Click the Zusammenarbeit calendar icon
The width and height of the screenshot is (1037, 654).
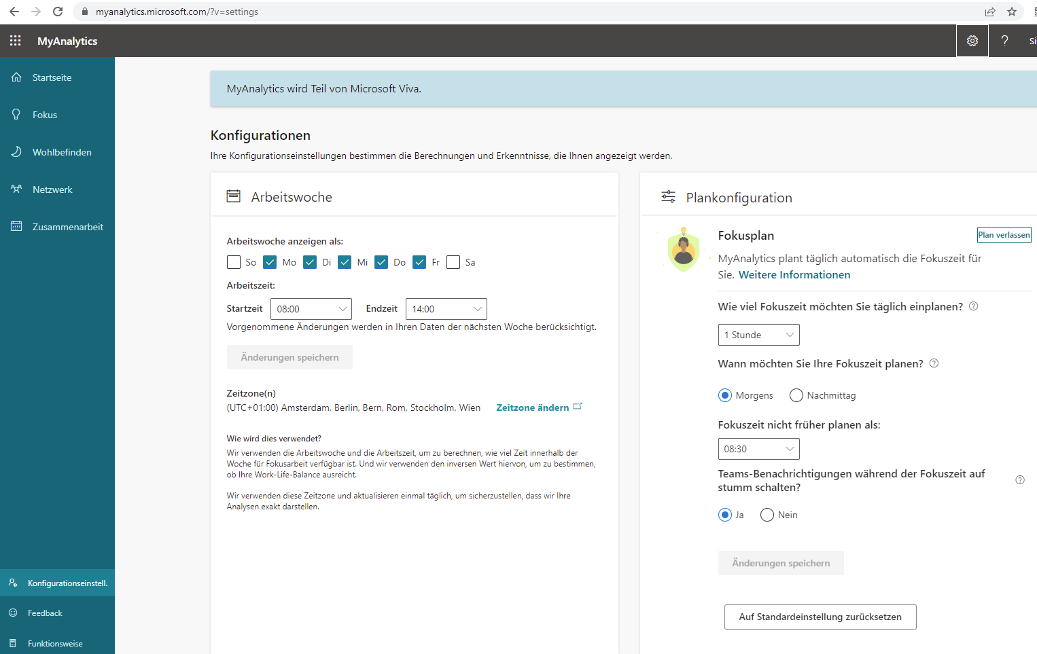pyautogui.click(x=16, y=226)
